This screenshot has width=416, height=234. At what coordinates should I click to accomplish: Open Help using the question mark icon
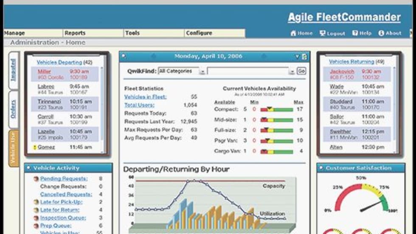pyautogui.click(x=355, y=33)
